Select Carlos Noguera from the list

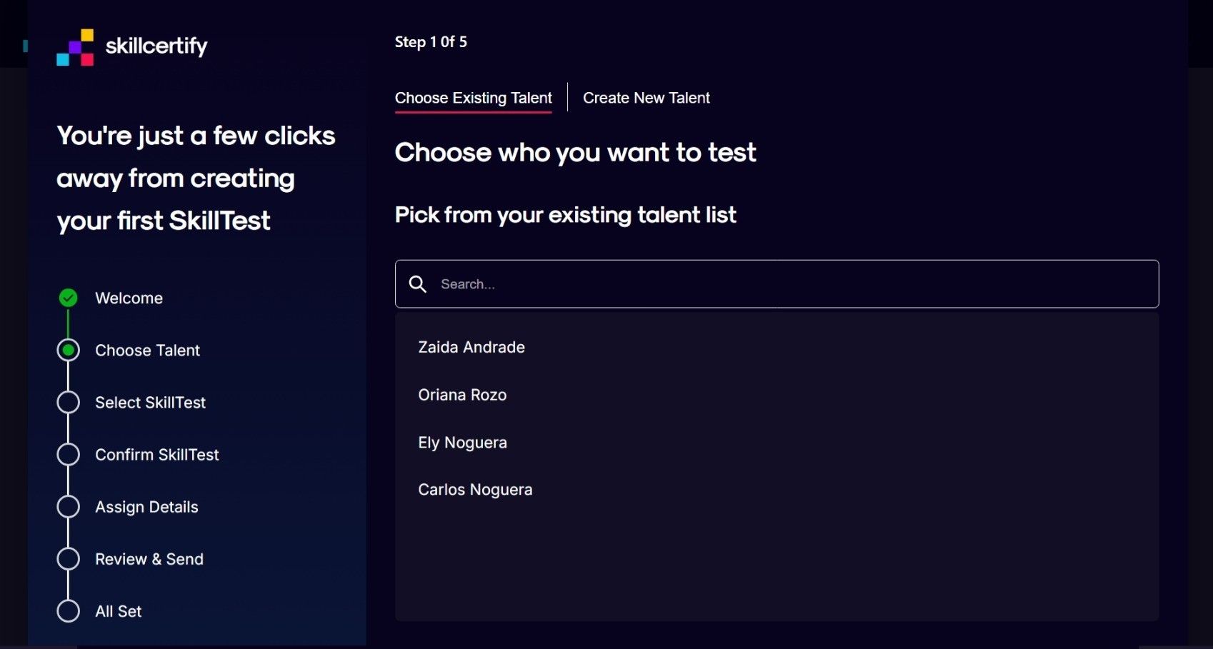pyautogui.click(x=475, y=490)
